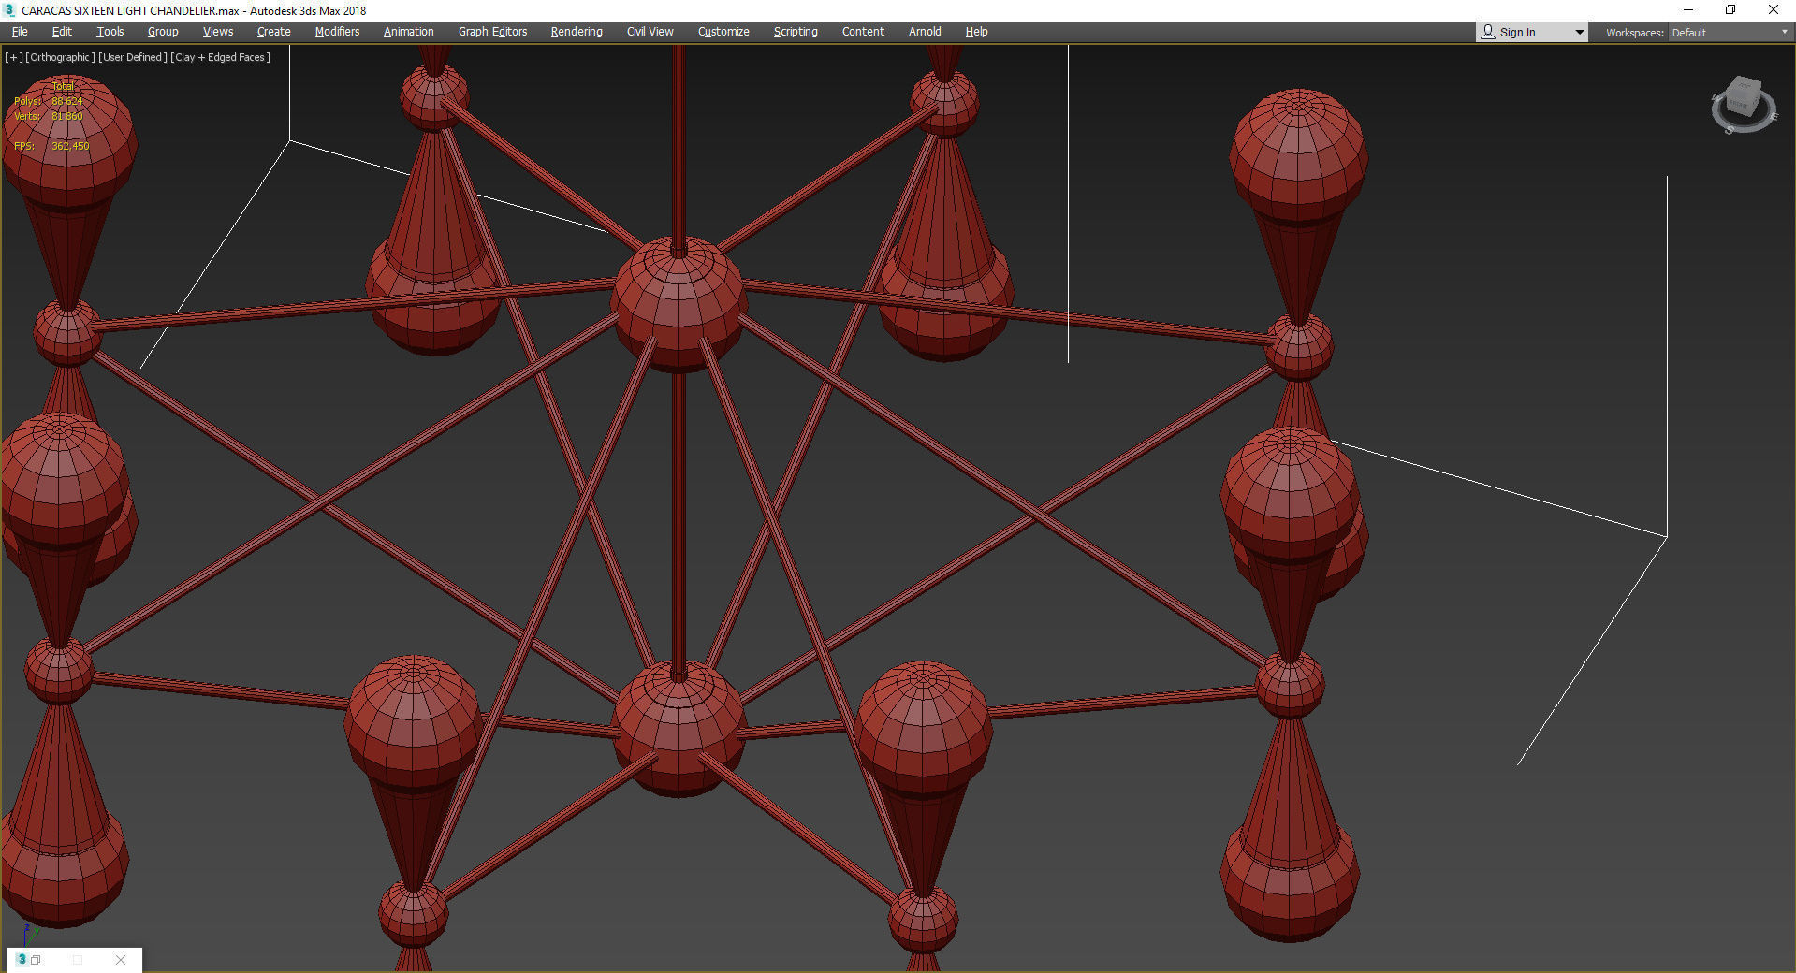This screenshot has width=1796, height=973.
Task: Open the Content menu
Action: [863, 32]
